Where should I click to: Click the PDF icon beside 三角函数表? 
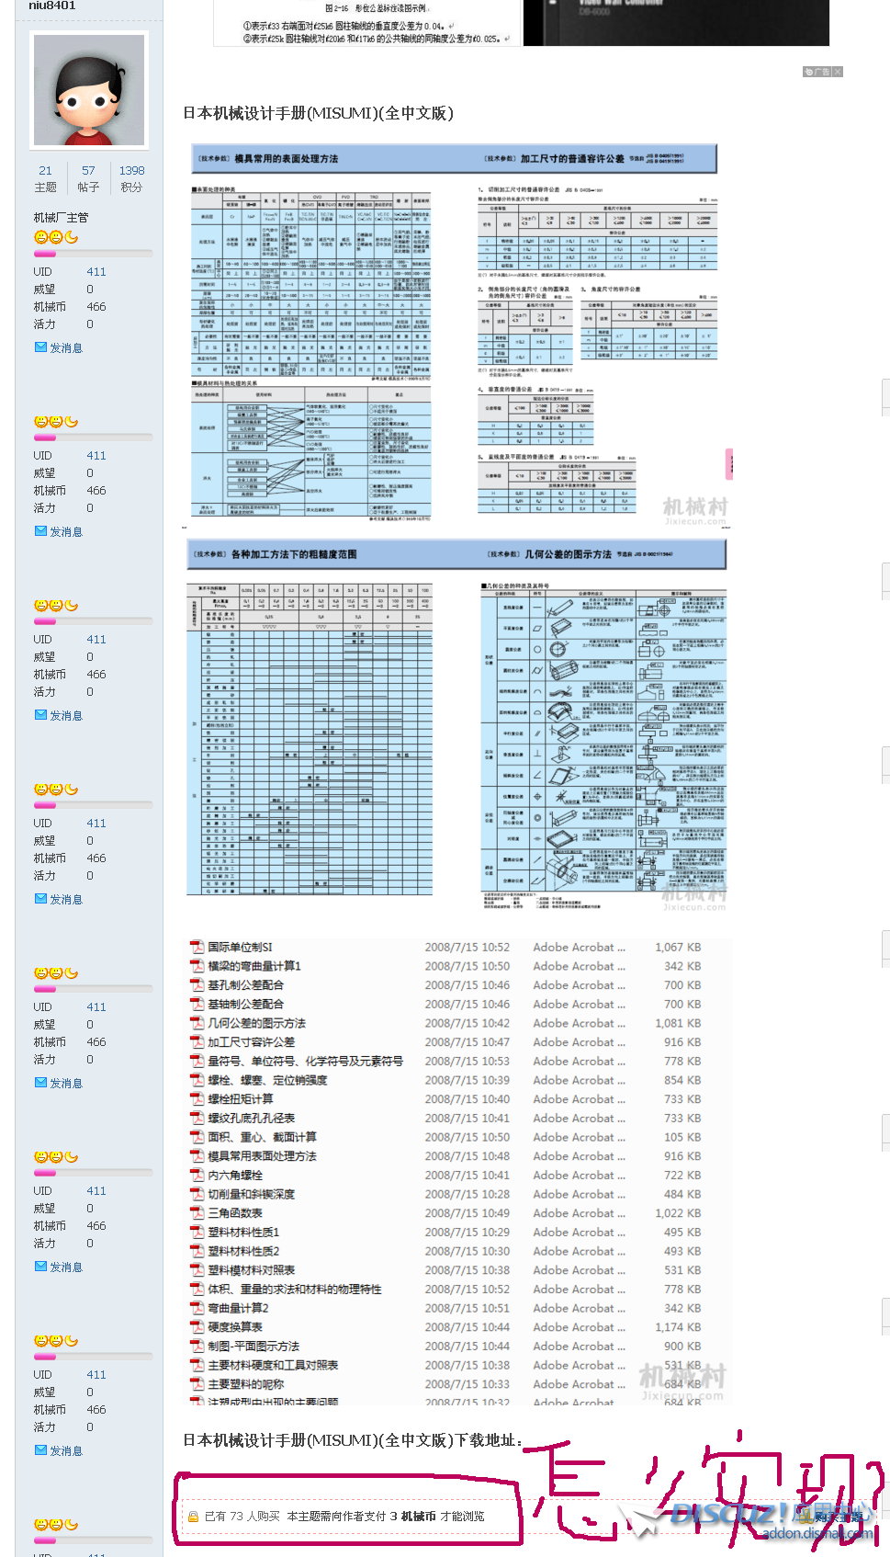[x=197, y=1213]
